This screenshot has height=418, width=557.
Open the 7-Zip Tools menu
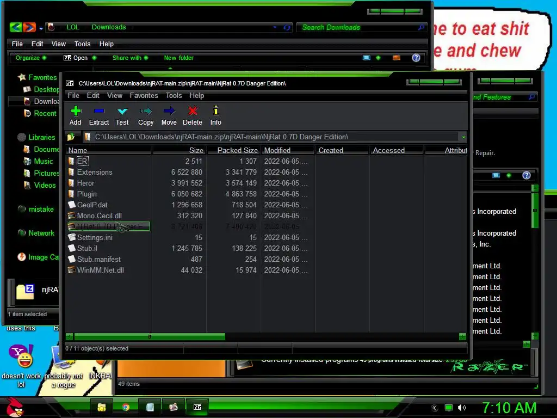[174, 96]
